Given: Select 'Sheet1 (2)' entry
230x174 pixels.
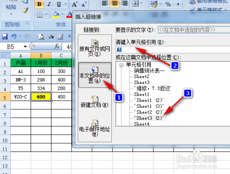Looking at the screenshot, I should click(x=149, y=100).
